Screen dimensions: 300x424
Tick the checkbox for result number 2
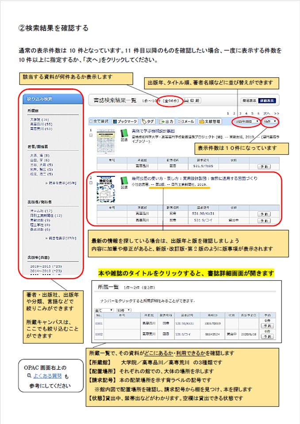(91, 183)
